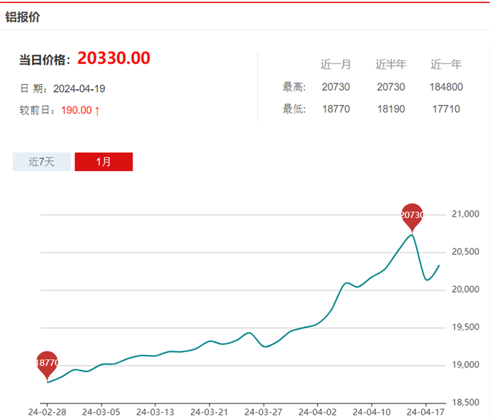This screenshot has width=492, height=418.
Task: Click the current price 20330.00
Action: 114,58
